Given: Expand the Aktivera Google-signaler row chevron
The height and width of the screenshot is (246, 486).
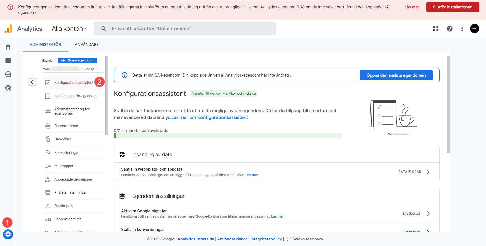Looking at the screenshot, I should (x=428, y=214).
